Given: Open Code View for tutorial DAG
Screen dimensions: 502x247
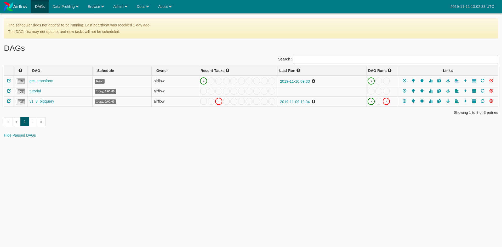Looking at the screenshot, I should pyautogui.click(x=465, y=91).
